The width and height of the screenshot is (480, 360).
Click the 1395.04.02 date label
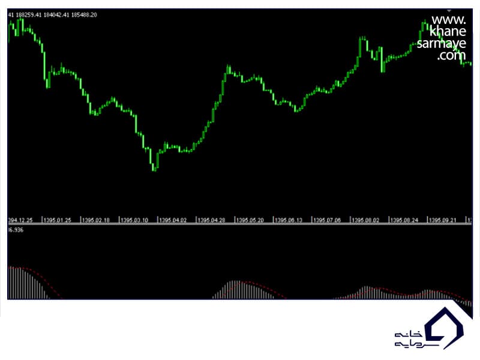[173, 220]
